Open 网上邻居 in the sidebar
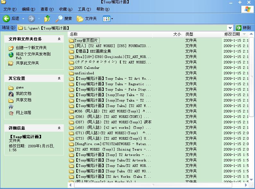Viewport: 255px width, 189px height. (24, 113)
